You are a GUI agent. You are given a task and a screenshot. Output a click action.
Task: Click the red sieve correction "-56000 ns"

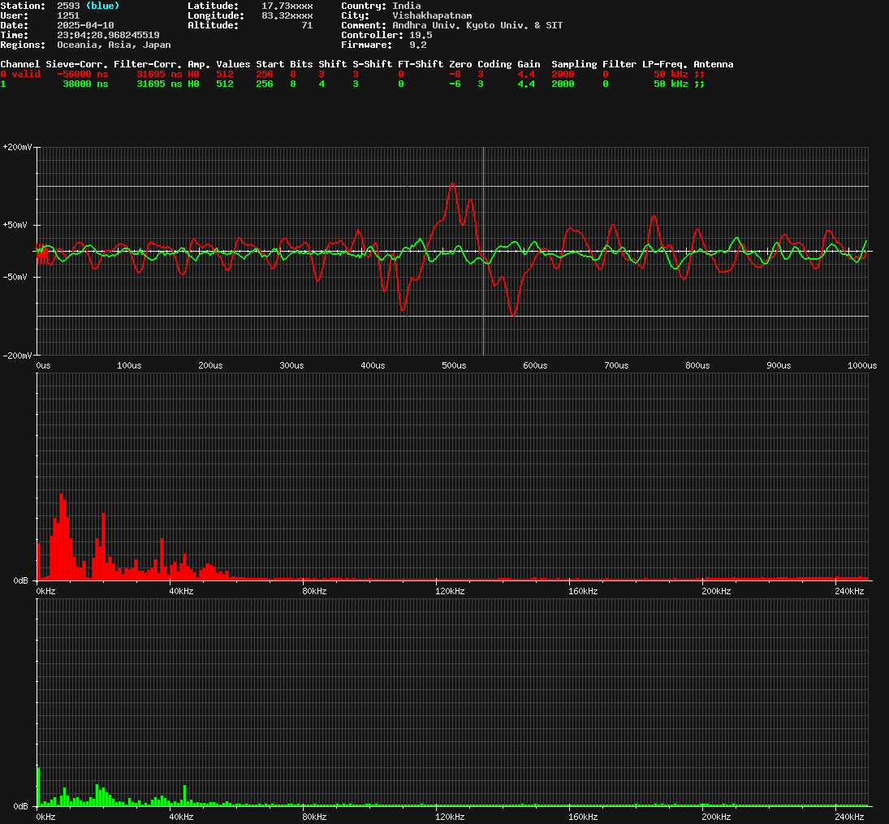point(82,74)
